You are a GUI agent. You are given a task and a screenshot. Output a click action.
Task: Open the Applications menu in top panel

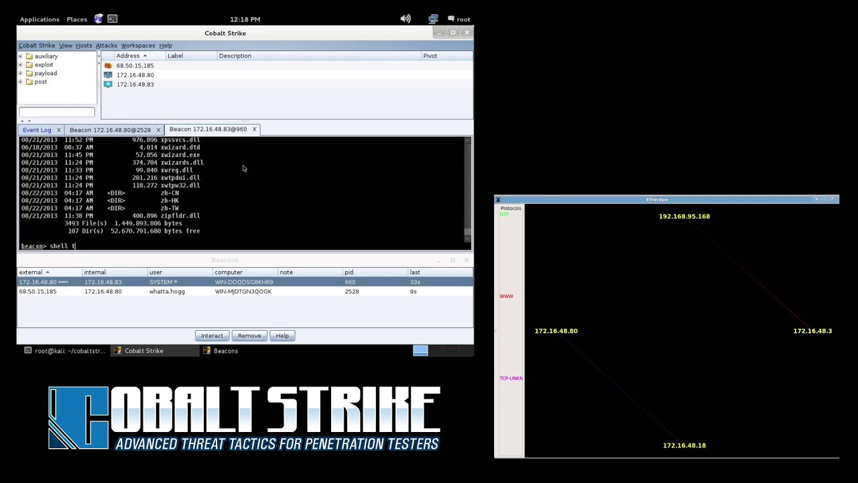(40, 19)
